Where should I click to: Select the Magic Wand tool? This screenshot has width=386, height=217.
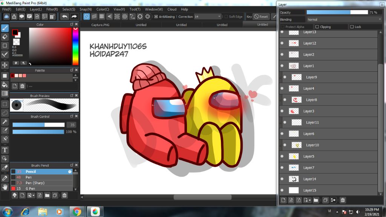point(5,122)
